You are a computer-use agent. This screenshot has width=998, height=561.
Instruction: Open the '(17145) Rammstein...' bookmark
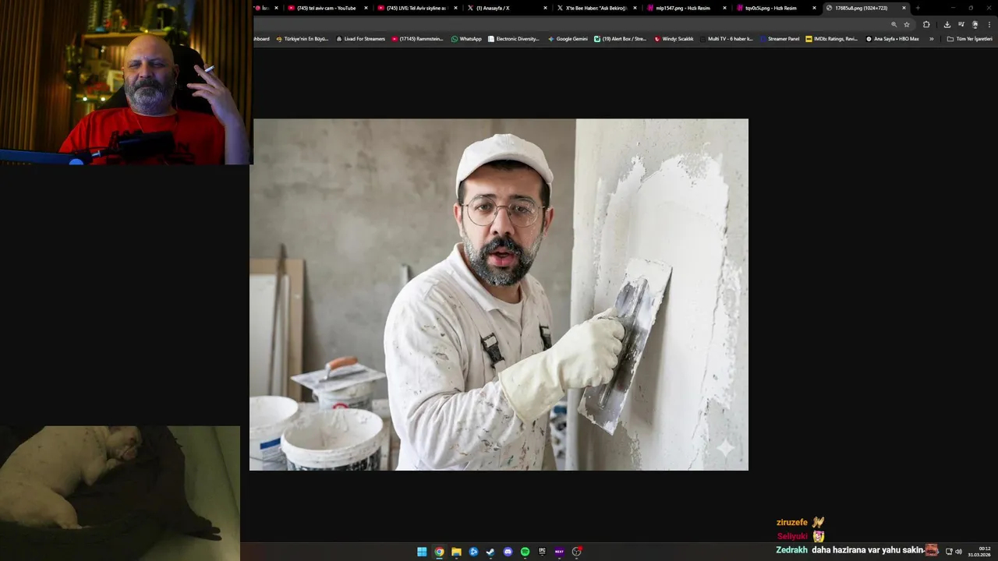[418, 38]
